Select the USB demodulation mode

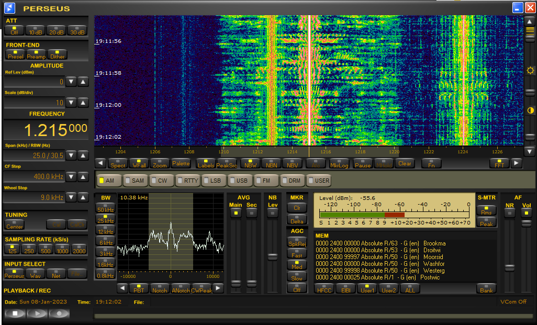tap(240, 181)
